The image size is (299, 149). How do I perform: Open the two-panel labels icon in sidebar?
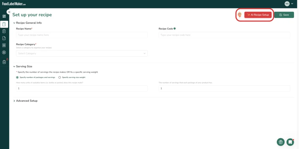(4, 45)
